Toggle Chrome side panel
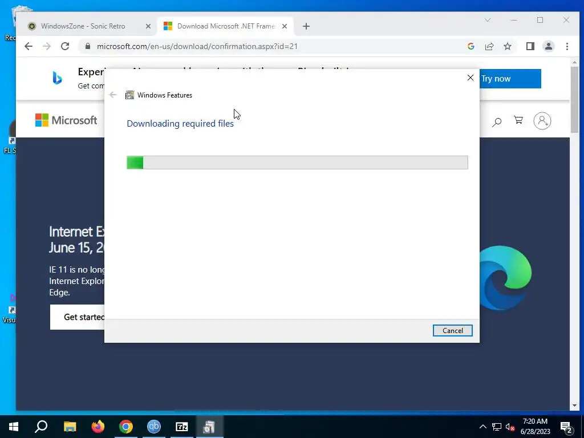This screenshot has height=438, width=584. [530, 46]
